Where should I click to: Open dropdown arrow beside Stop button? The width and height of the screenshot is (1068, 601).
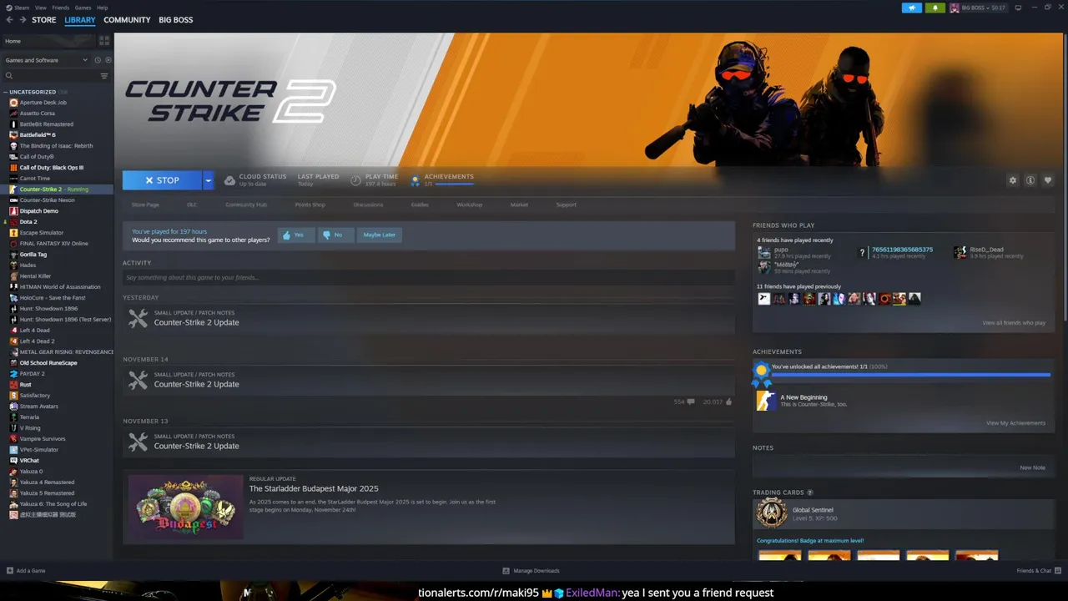point(208,180)
